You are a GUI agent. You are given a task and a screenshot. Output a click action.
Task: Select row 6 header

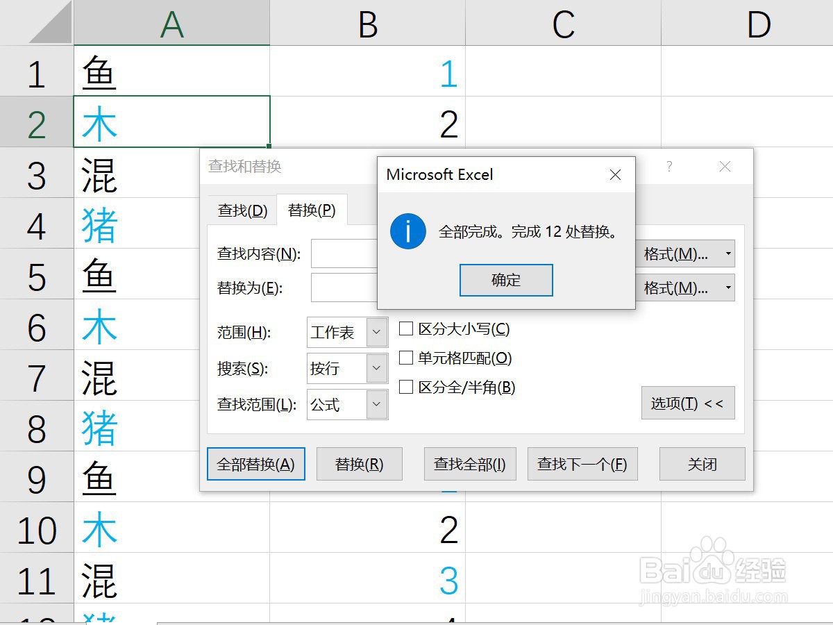[36, 325]
